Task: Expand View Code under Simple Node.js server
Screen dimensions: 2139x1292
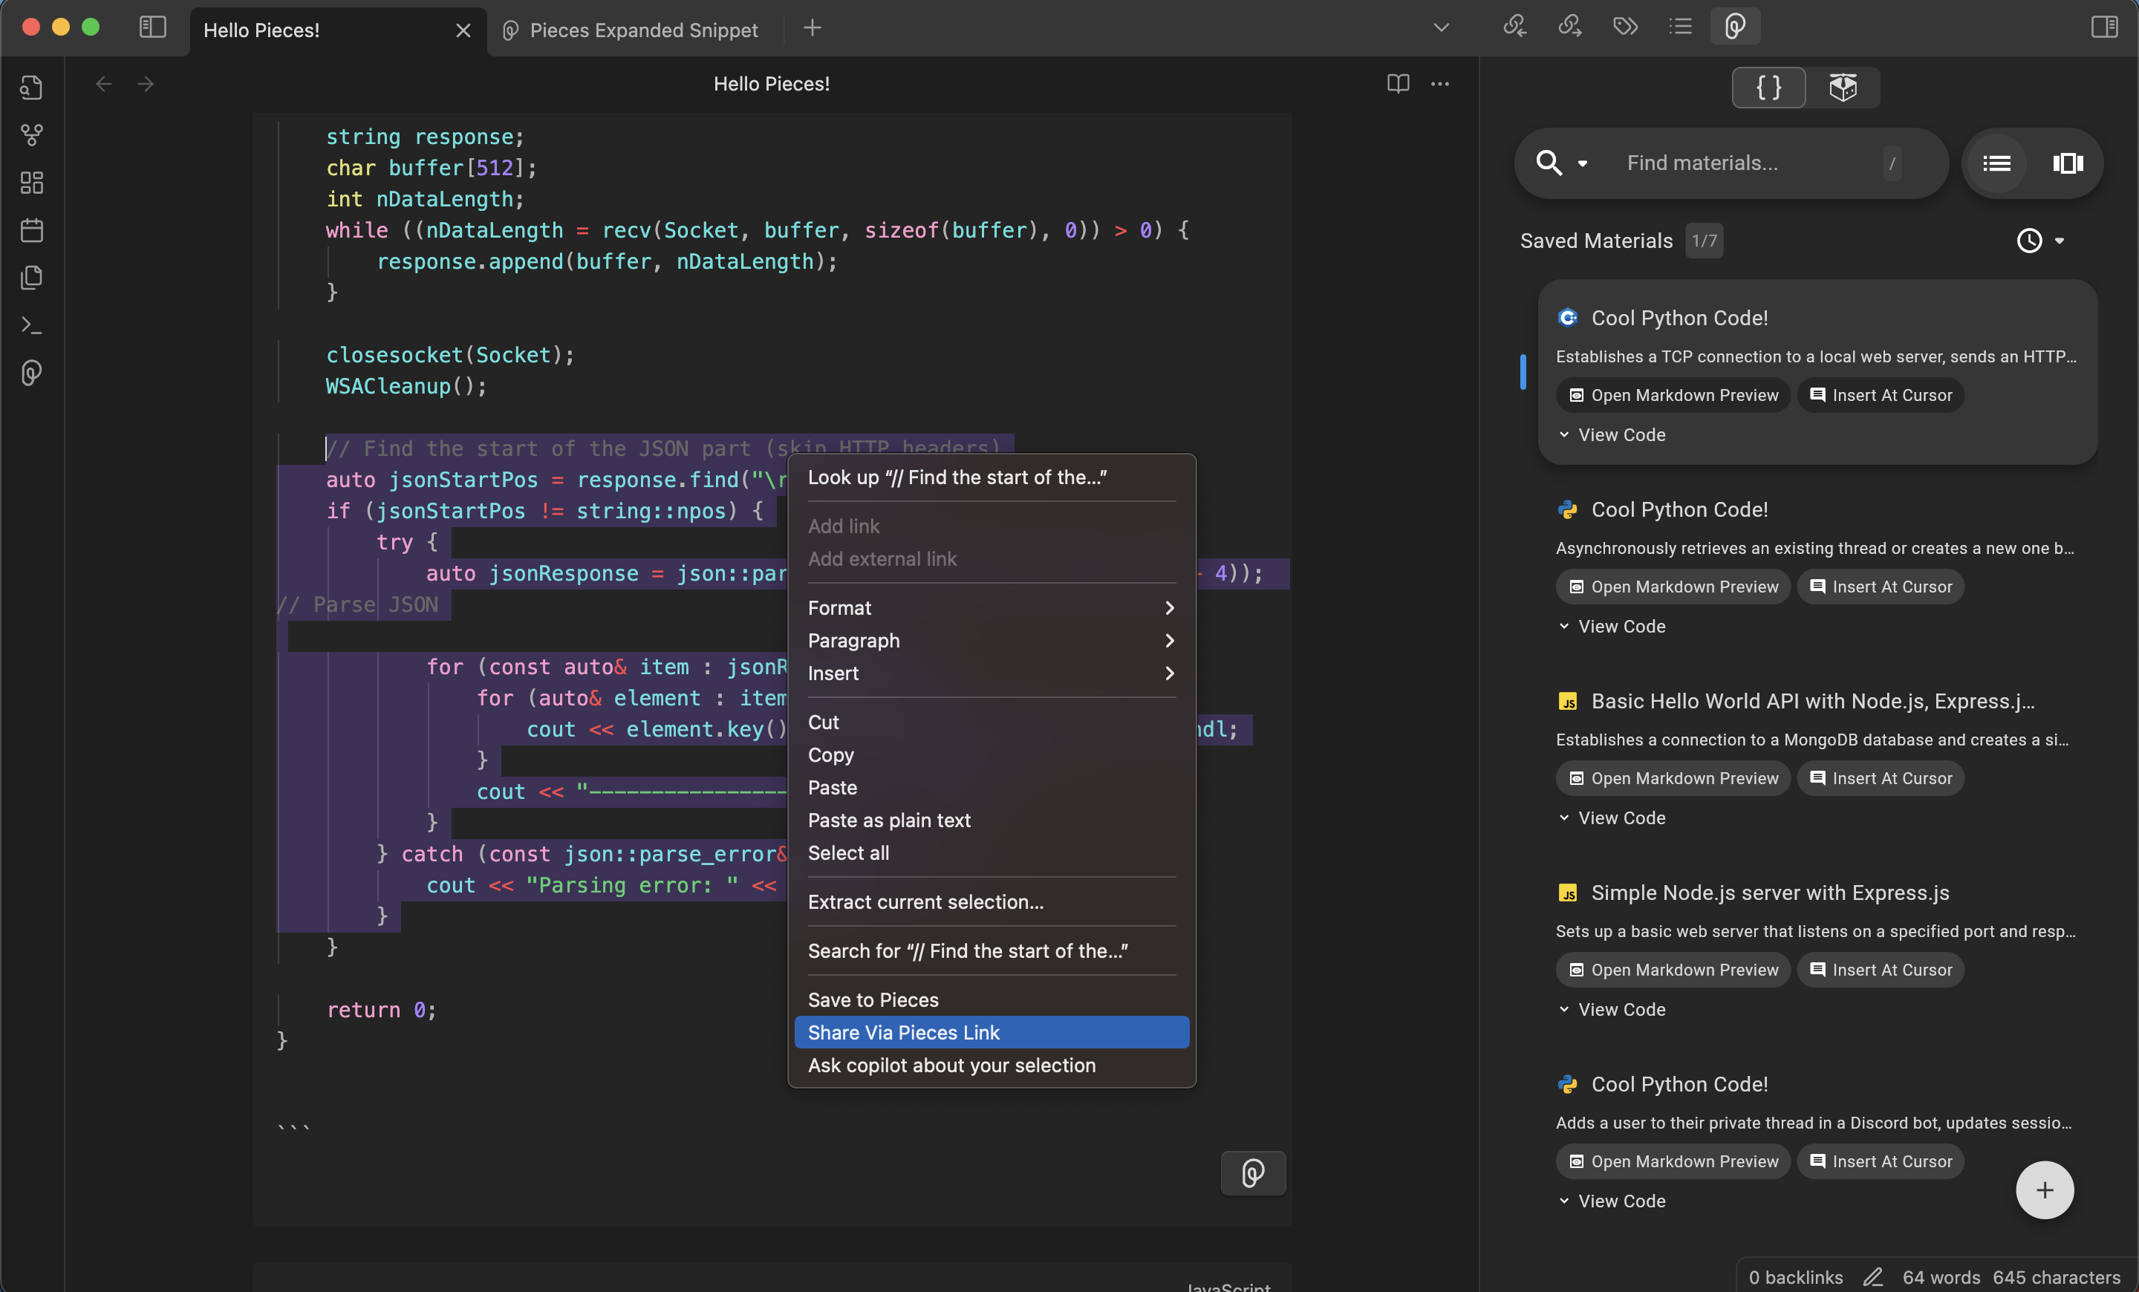Action: [x=1612, y=1010]
